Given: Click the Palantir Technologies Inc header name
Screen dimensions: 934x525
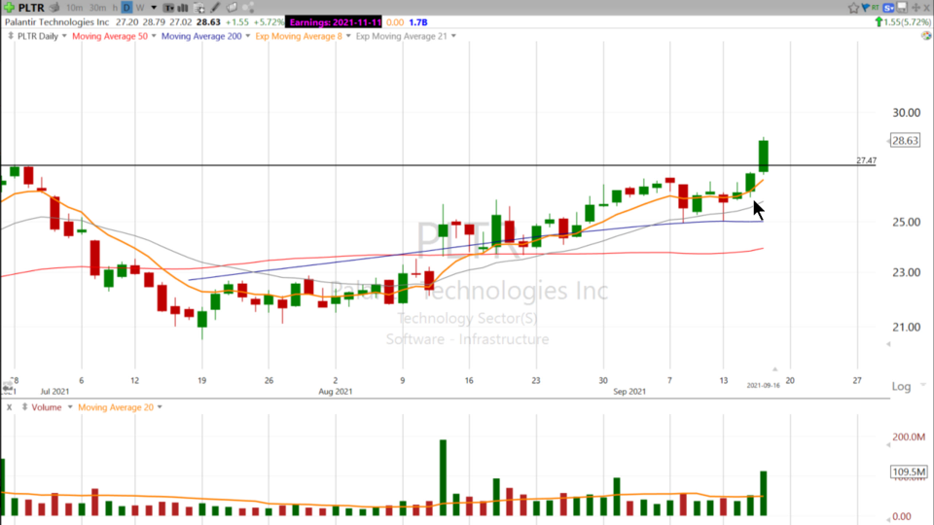Looking at the screenshot, I should 57,22.
